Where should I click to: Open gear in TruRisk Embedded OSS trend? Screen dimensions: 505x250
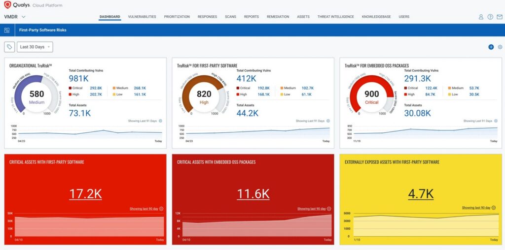point(496,121)
